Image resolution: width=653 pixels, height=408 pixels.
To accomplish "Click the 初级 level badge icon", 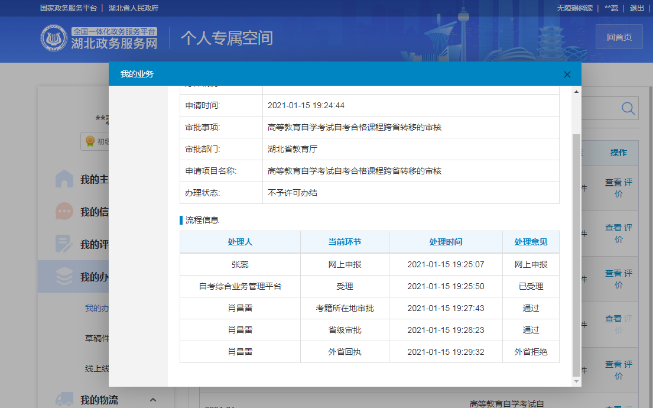I will click(90, 141).
